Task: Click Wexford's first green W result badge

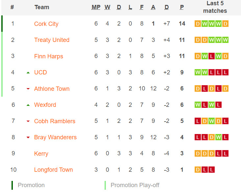Action: 198,105
